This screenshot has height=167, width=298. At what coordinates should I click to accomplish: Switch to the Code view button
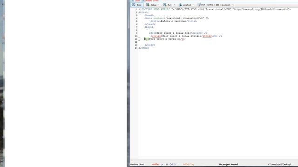click(x=137, y=5)
